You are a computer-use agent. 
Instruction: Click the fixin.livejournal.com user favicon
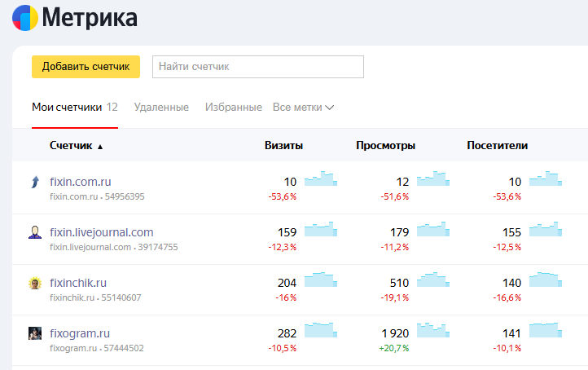[x=35, y=232]
